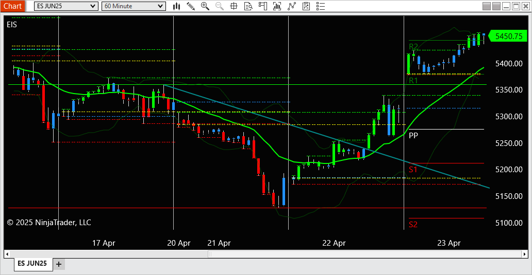Image resolution: width=532 pixels, height=275 pixels.
Task: Click the S2 pivot label
Action: [413, 224]
